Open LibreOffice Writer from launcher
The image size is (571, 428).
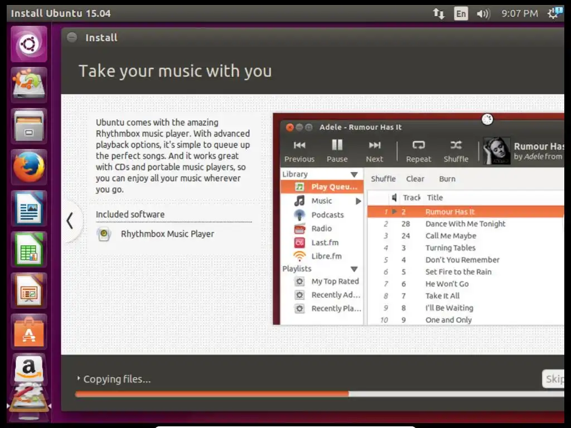point(29,208)
